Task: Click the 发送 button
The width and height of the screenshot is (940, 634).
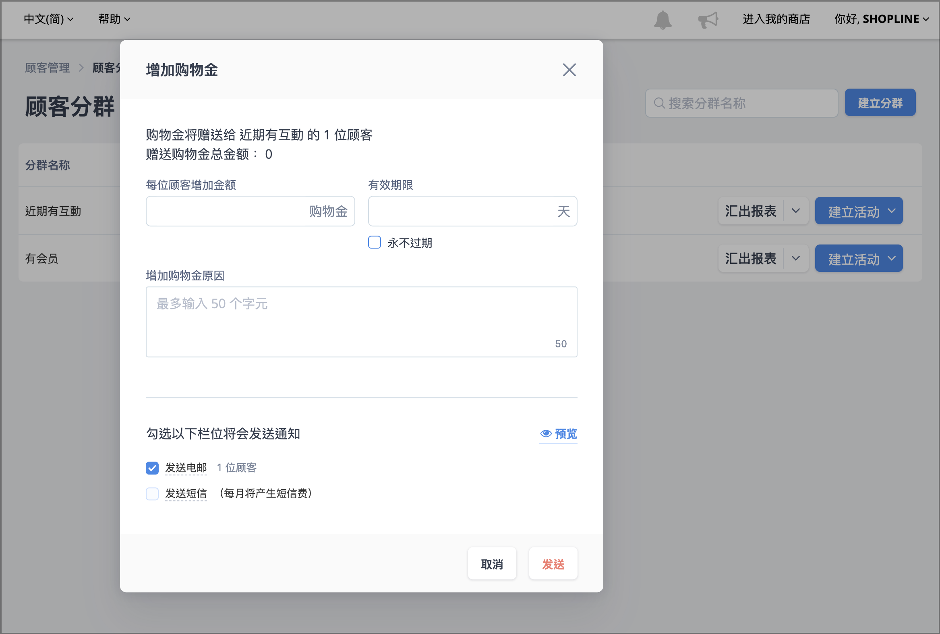Action: pos(553,564)
